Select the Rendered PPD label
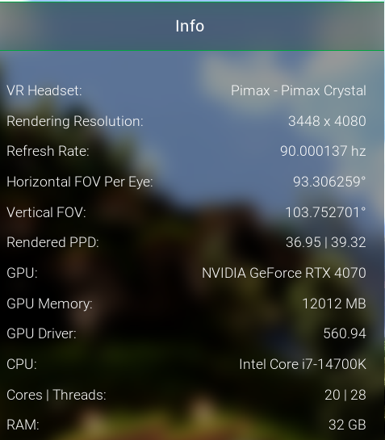Screen dimensions: 385x440 point(52,242)
